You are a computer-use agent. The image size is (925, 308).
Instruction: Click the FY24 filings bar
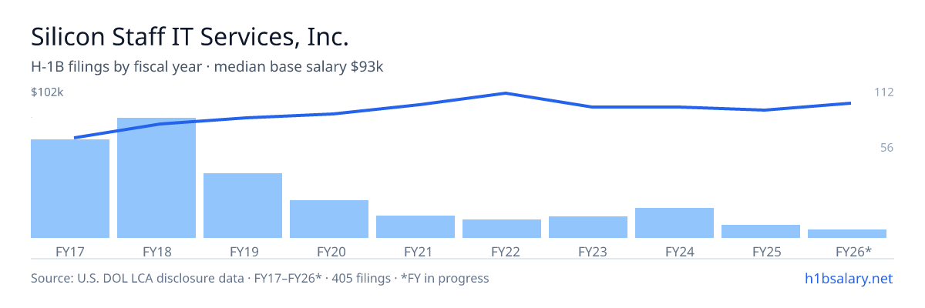tap(674, 223)
